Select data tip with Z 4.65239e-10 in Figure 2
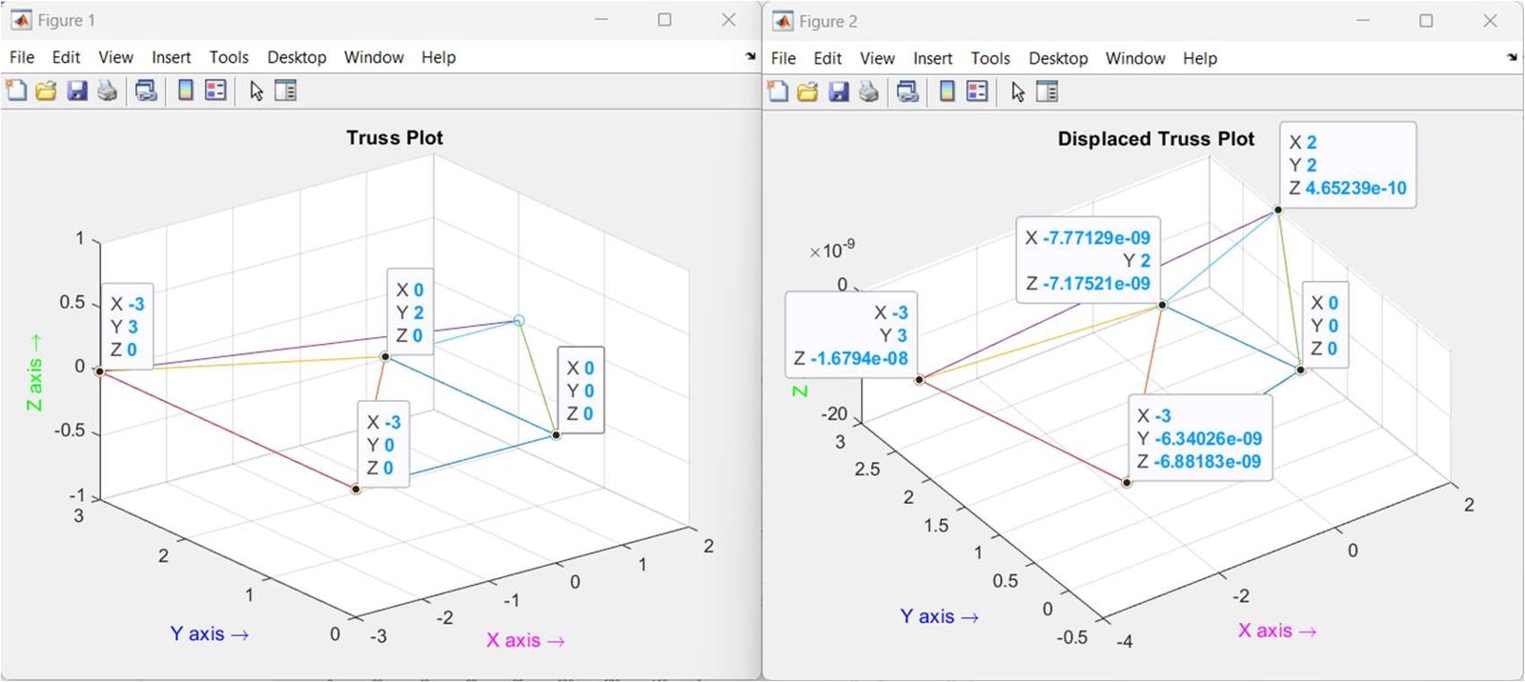This screenshot has height=682, width=1525. point(1348,165)
